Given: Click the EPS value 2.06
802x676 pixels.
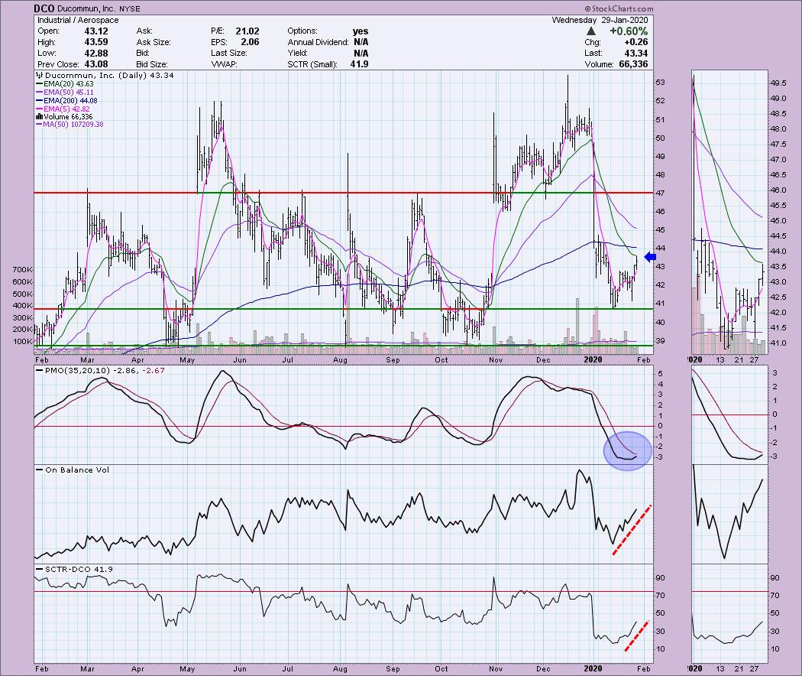Looking at the screenshot, I should 250,43.
